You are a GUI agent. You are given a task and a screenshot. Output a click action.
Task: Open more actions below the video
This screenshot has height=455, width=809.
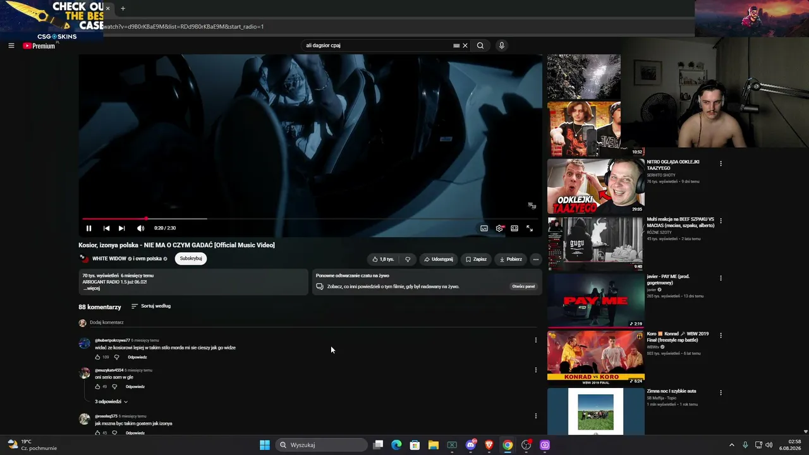(x=536, y=259)
